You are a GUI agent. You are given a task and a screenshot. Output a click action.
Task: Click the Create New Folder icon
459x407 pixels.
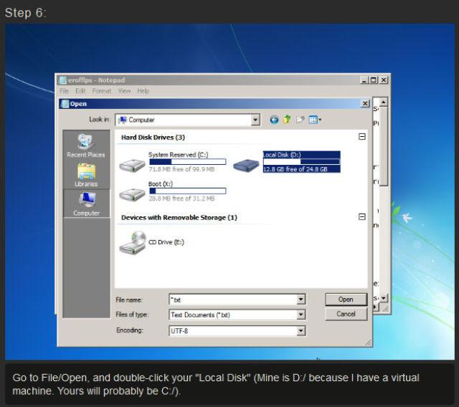click(301, 120)
